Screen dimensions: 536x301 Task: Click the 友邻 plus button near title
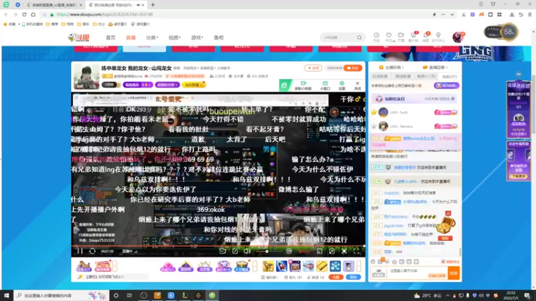(x=313, y=68)
